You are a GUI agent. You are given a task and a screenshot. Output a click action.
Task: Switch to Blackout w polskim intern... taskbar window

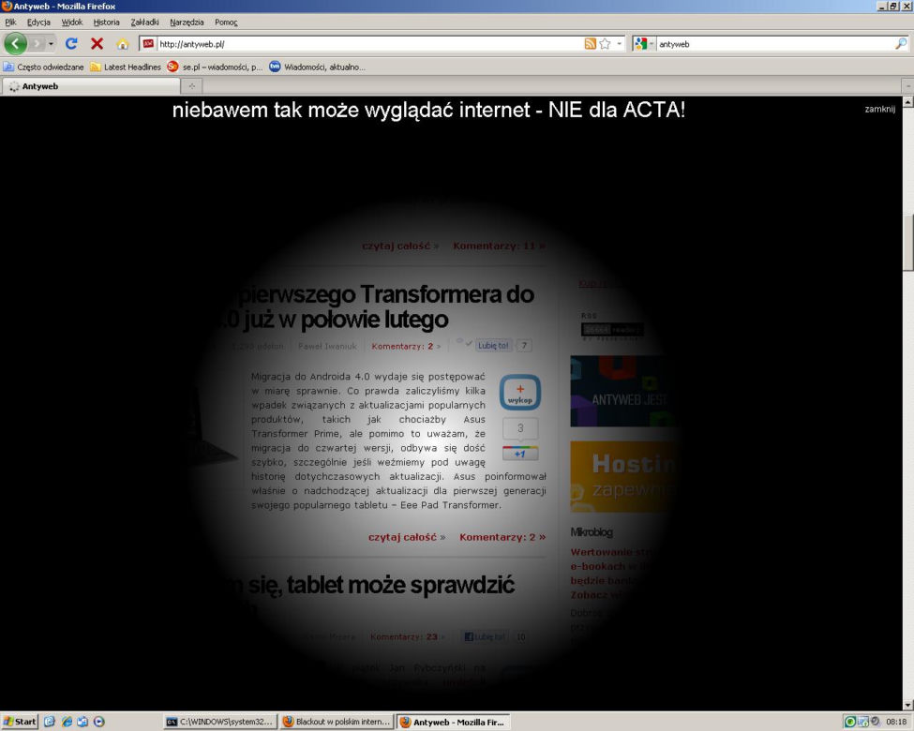coord(337,722)
